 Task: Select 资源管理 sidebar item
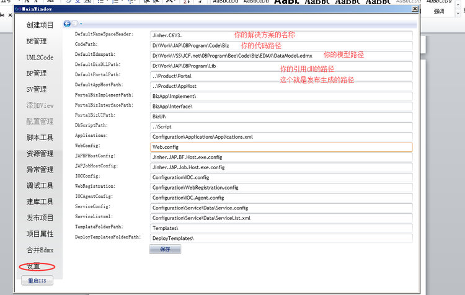[x=40, y=153]
